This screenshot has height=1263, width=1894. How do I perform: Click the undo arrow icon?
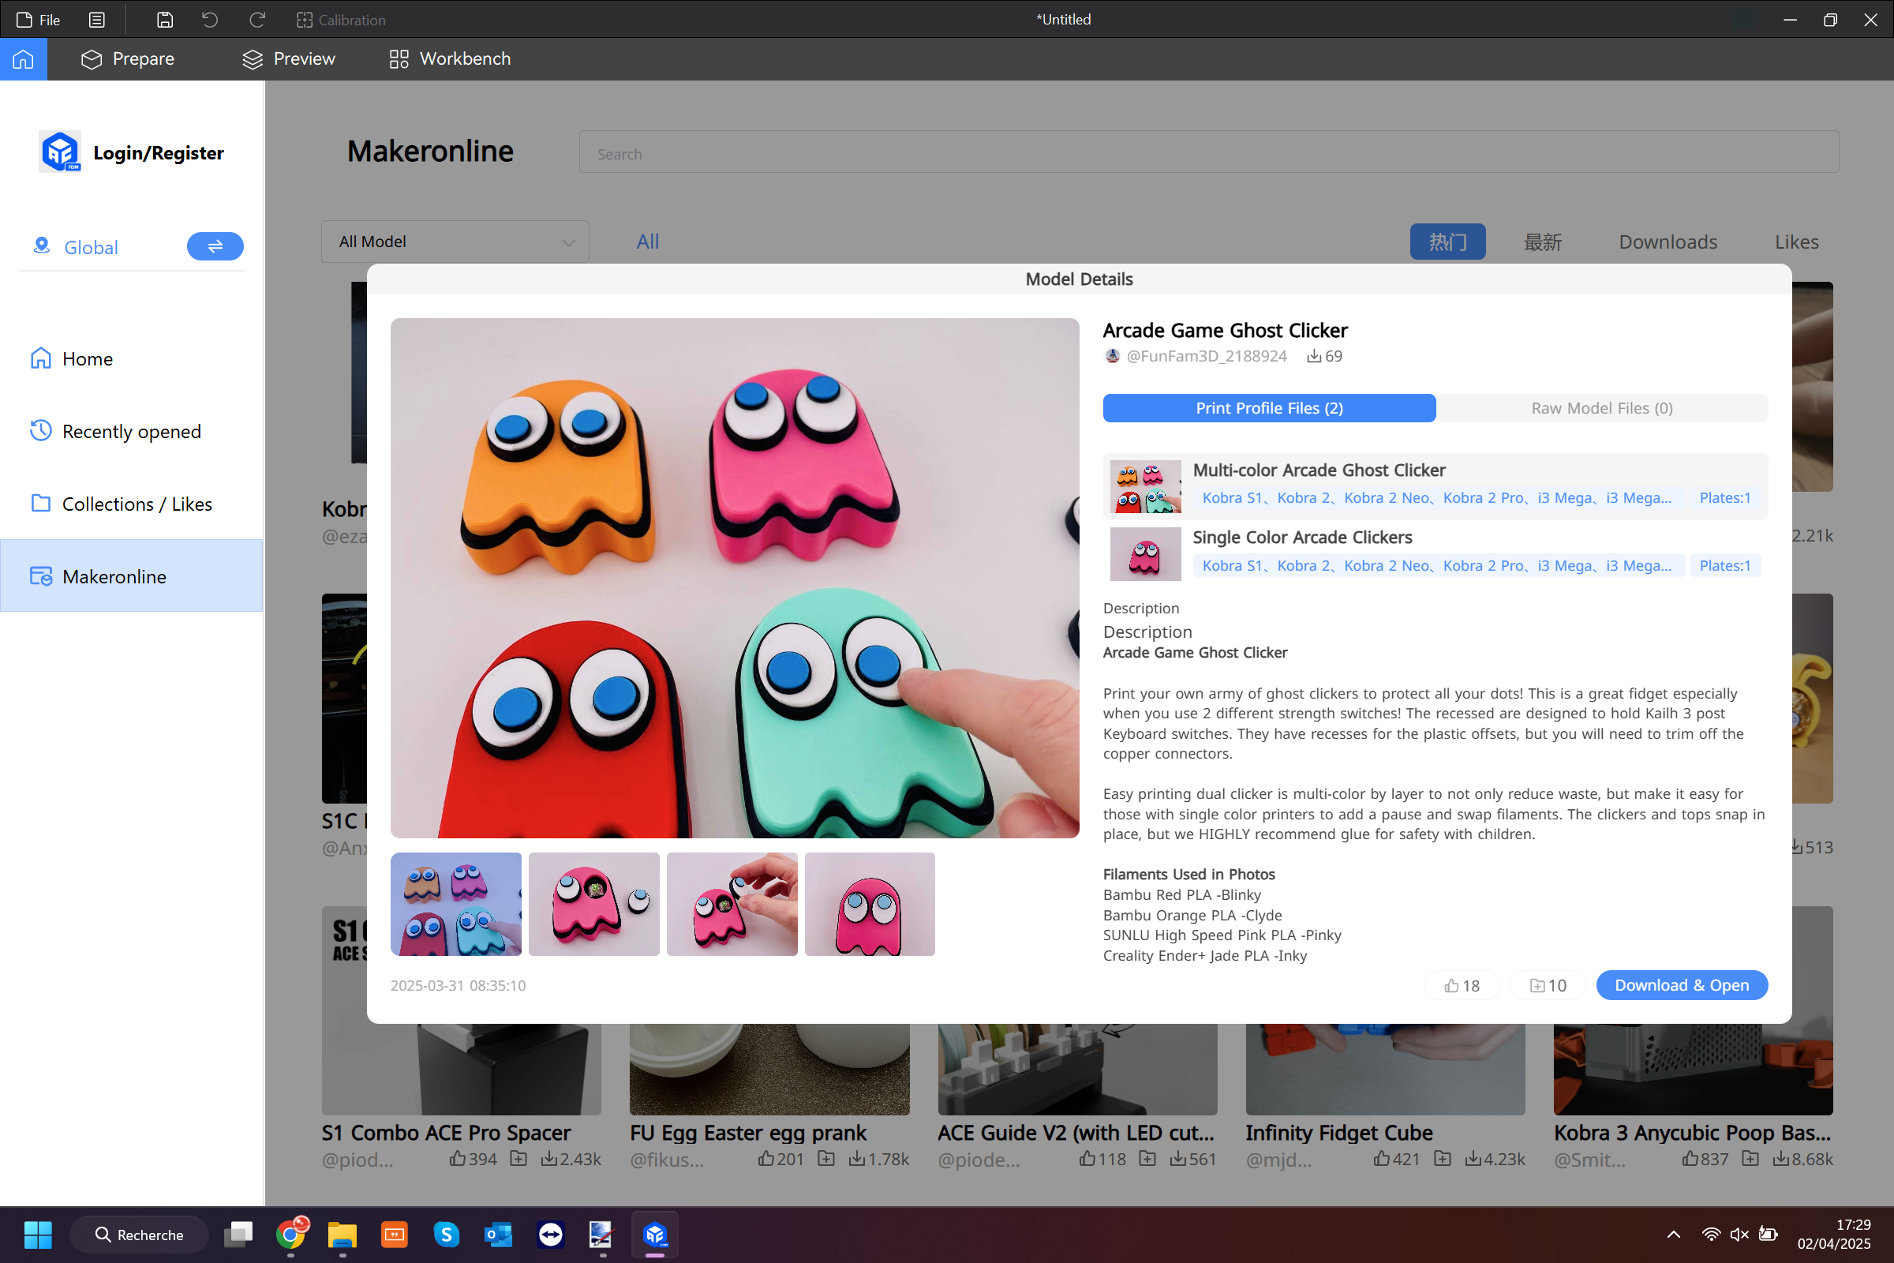(x=210, y=19)
